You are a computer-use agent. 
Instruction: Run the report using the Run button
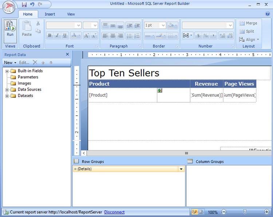pyautogui.click(x=10, y=31)
